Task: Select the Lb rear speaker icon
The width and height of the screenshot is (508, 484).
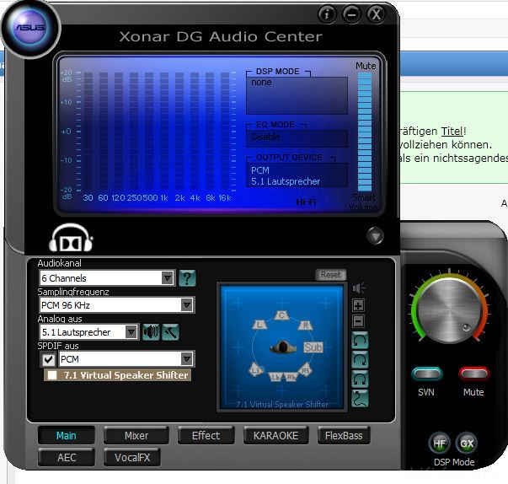Action: pos(275,377)
